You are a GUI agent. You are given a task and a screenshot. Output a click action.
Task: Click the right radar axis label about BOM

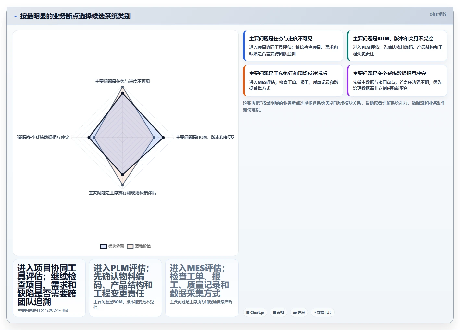(205, 137)
